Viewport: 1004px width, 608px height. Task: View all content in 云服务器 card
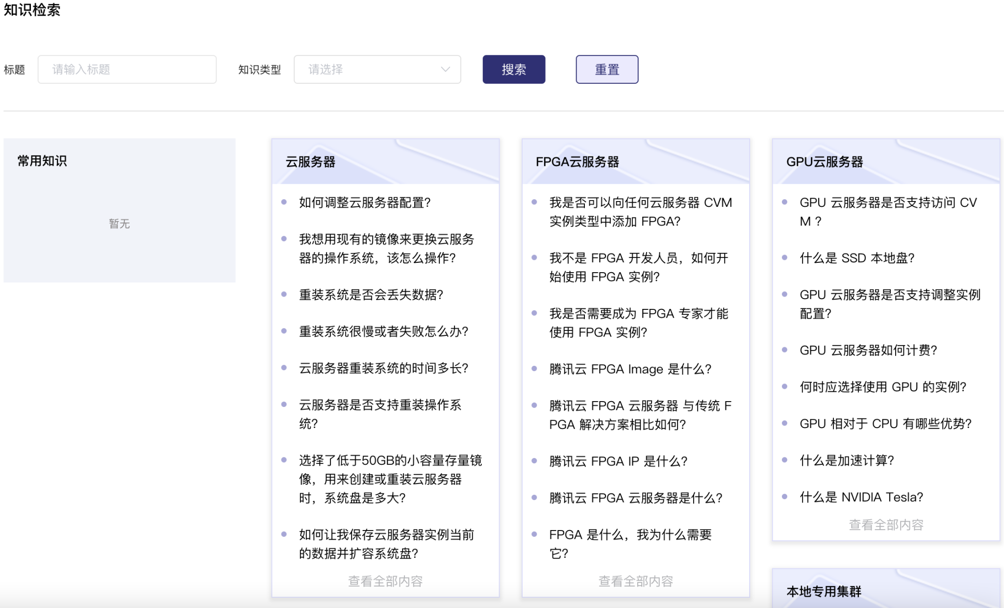(x=385, y=582)
